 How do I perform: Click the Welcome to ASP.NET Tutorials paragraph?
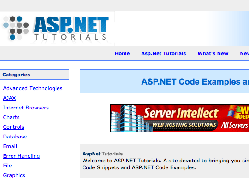(166, 164)
